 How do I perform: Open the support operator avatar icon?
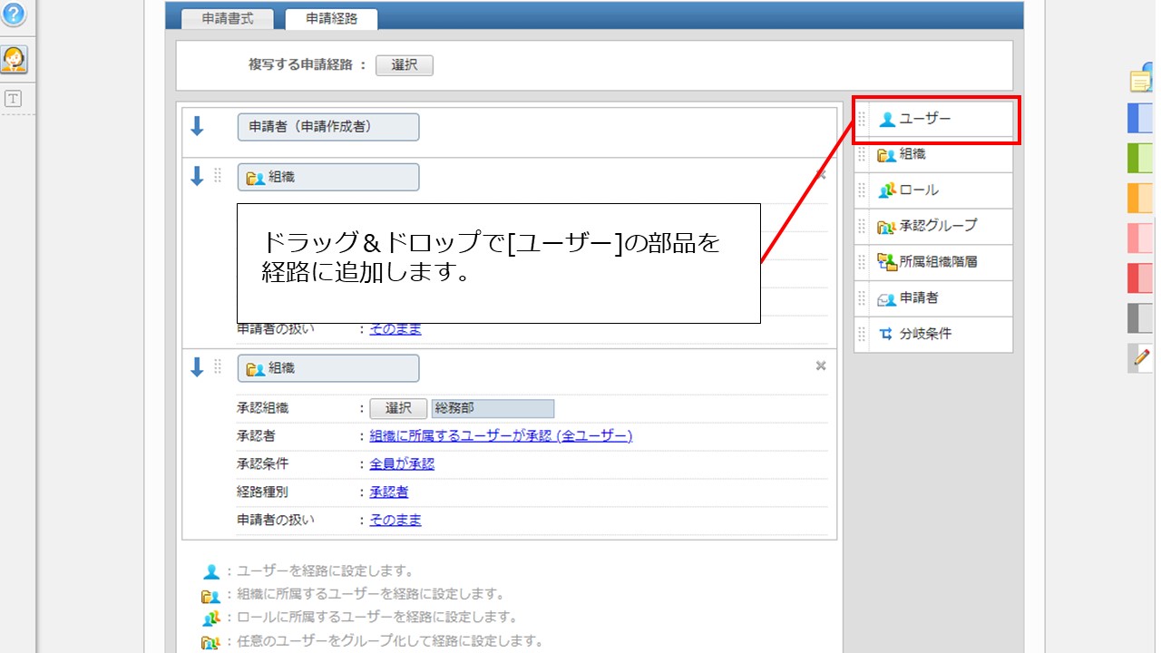[x=14, y=60]
